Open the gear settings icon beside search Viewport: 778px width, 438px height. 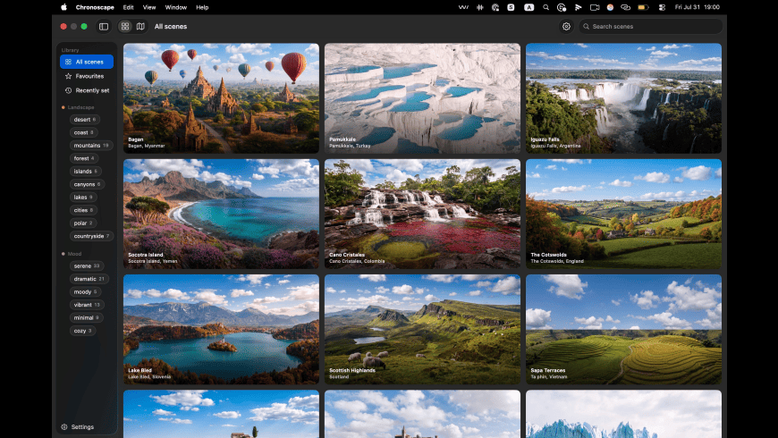tap(566, 26)
